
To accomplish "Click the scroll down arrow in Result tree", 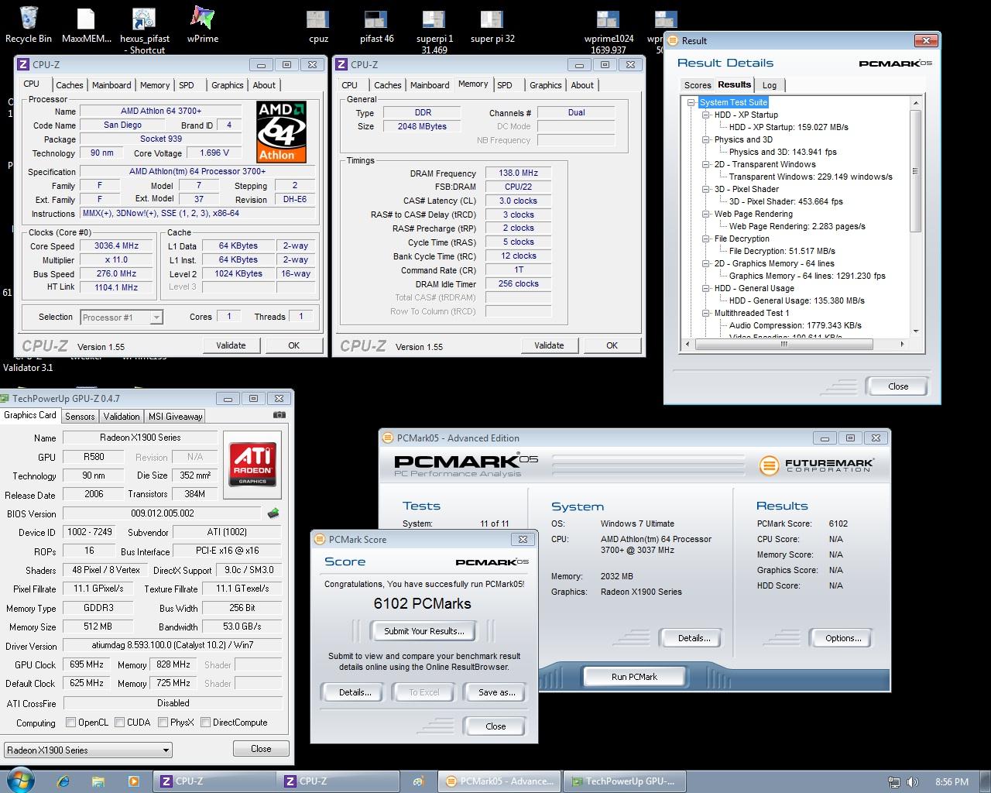I will 916,331.
